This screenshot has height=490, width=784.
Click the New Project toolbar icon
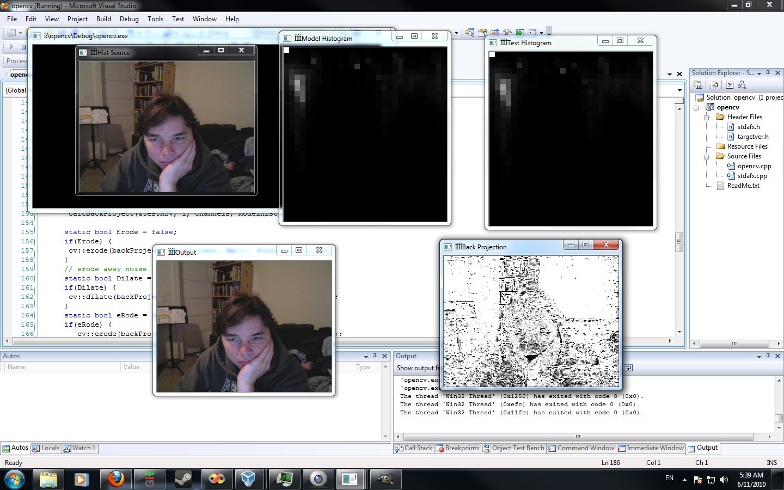(x=10, y=33)
